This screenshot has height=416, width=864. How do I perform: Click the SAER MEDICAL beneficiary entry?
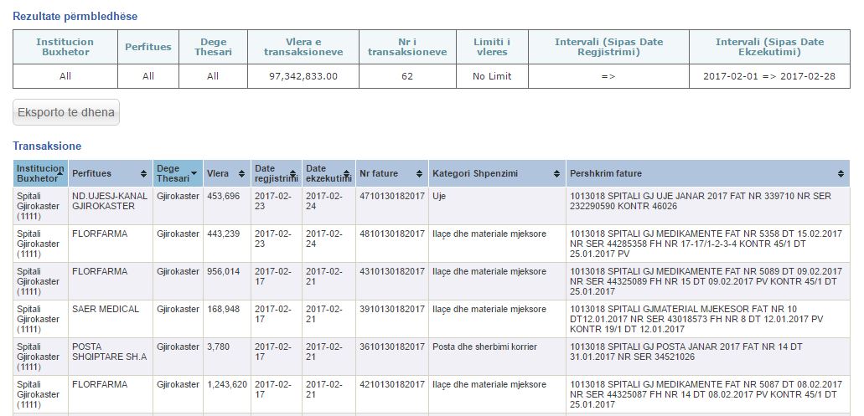pyautogui.click(x=106, y=309)
